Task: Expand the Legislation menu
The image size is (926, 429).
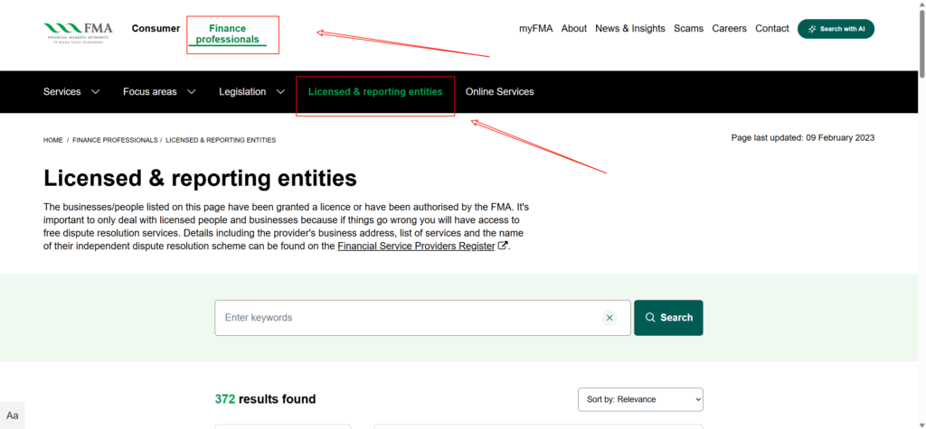Action: coord(251,91)
